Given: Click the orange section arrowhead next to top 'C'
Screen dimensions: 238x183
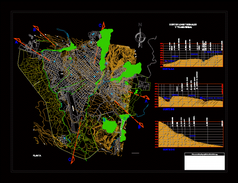Looking at the screenshot, I should click(104, 26).
